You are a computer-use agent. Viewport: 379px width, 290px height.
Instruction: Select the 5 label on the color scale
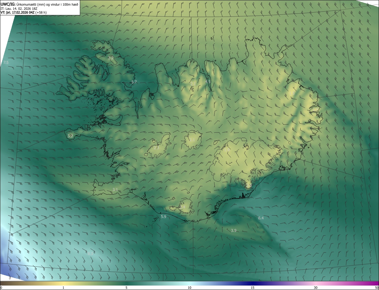tap(126, 288)
